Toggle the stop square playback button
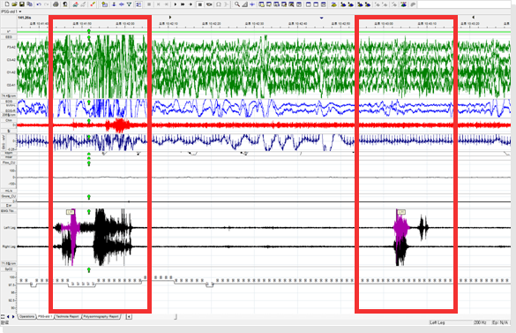516x333 pixels. click(x=199, y=4)
